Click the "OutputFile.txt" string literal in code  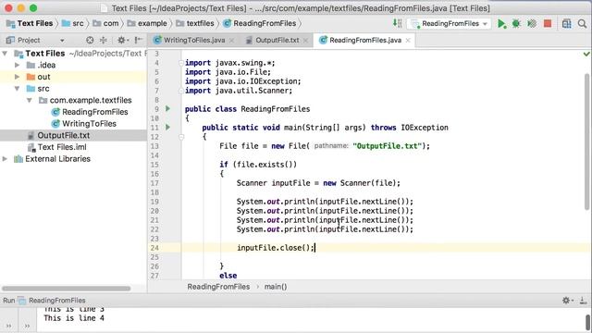[x=387, y=146]
